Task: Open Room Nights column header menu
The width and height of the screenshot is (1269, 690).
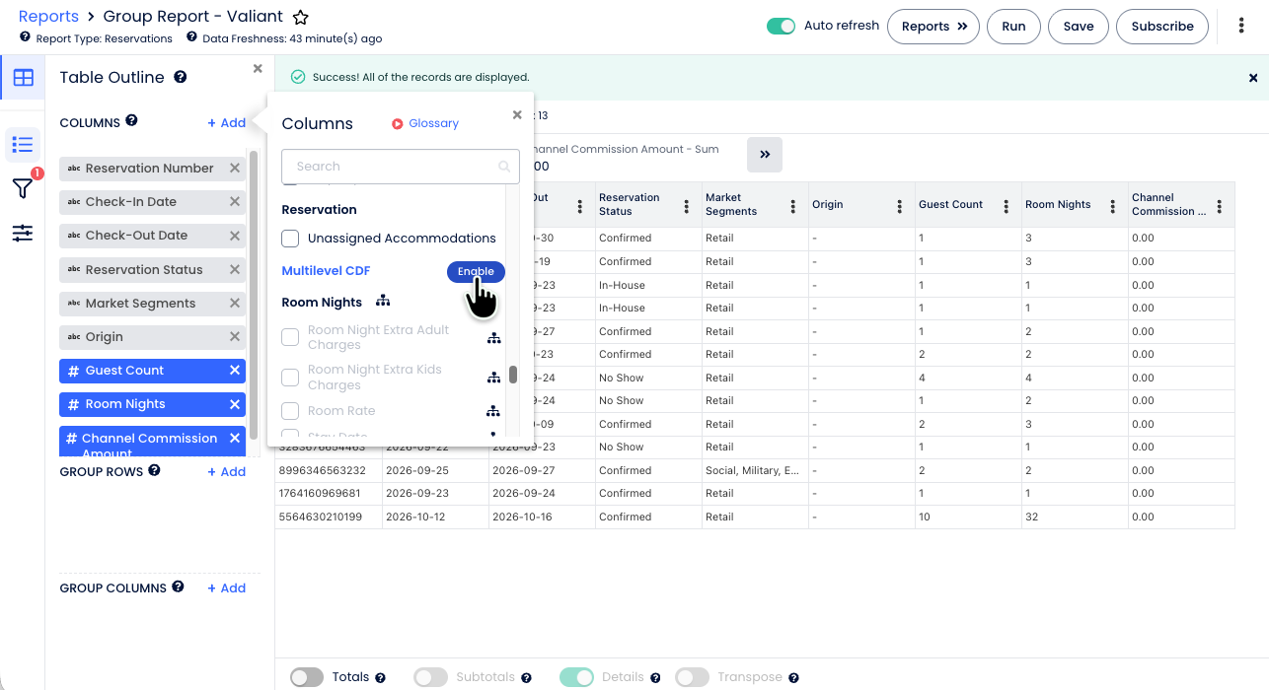Action: click(x=1112, y=206)
